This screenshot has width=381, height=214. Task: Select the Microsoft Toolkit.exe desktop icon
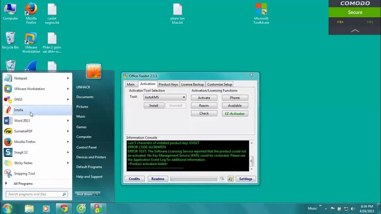pyautogui.click(x=261, y=14)
